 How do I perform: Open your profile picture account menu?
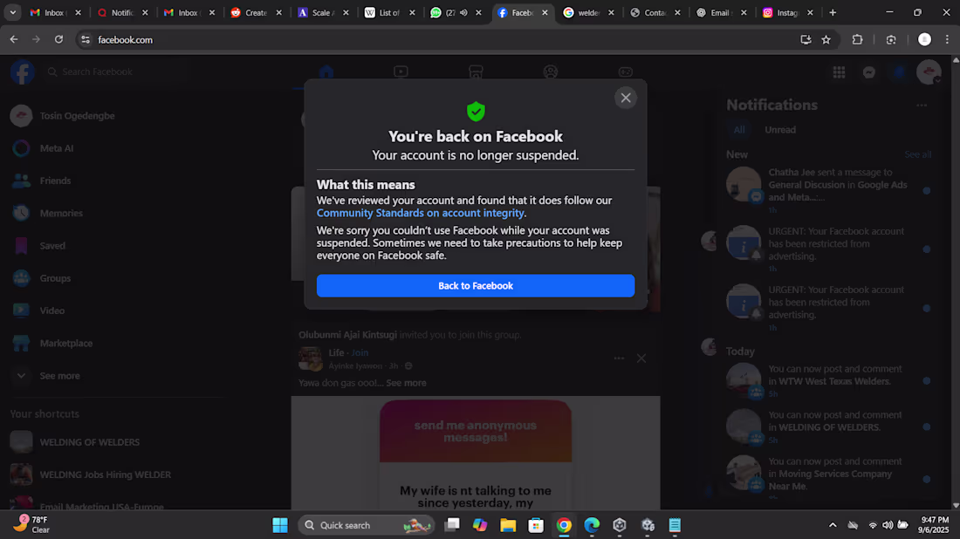point(928,72)
